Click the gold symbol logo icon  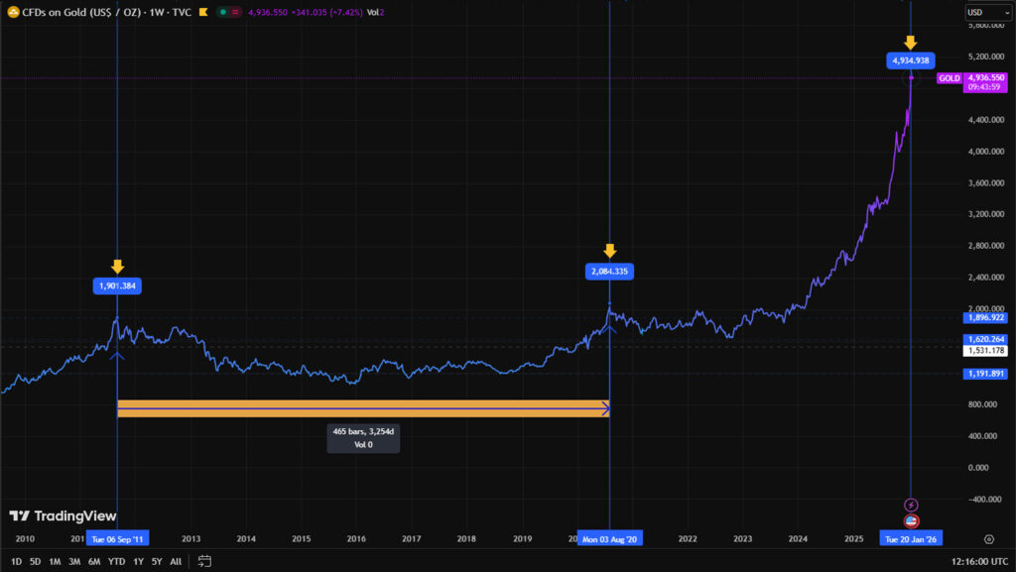(x=13, y=12)
